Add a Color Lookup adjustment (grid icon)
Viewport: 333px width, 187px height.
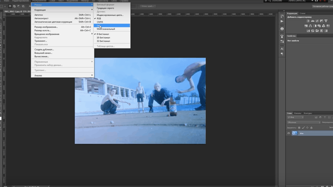coord(328,26)
